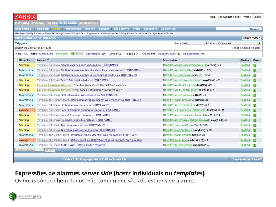Screen dimensions: 276x207
Task: Open the Discovery rules (2) link
Action: point(167,54)
